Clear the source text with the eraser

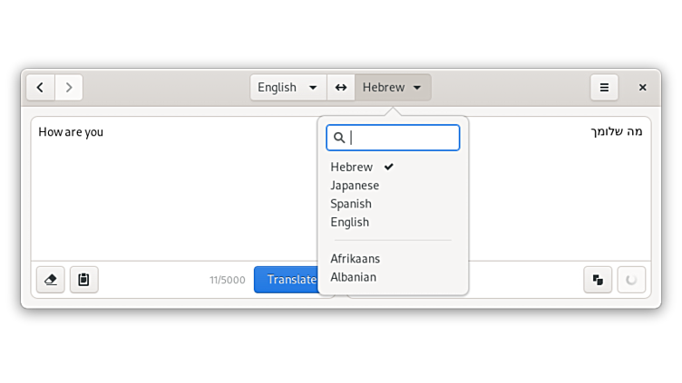click(51, 280)
